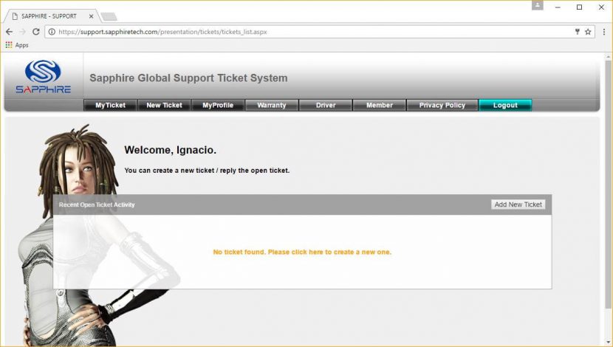Viewport: 613px width, 347px height.
Task: Minimize the browser window
Action: tap(558, 7)
